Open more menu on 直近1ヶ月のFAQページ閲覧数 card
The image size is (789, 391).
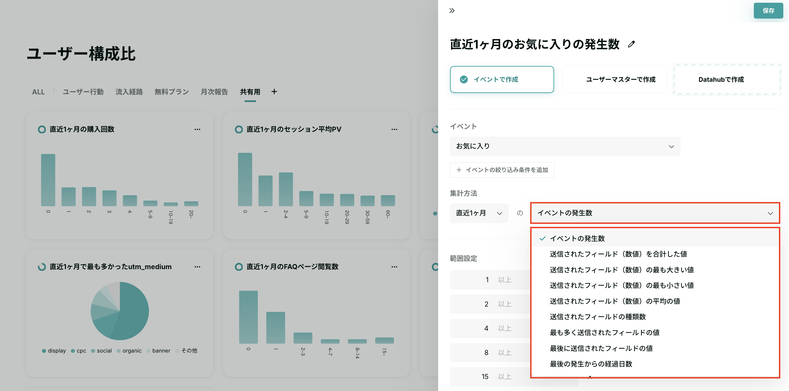coord(394,267)
